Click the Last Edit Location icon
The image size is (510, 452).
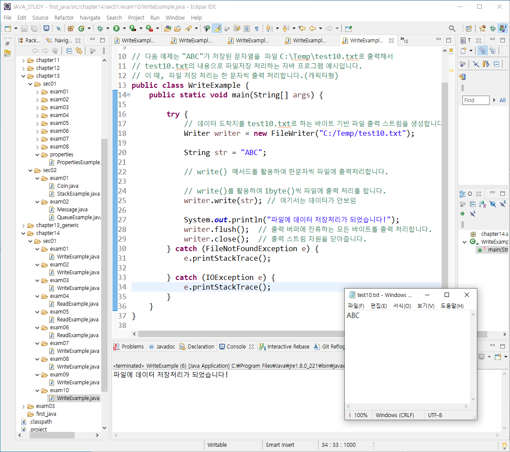pyautogui.click(x=302, y=29)
